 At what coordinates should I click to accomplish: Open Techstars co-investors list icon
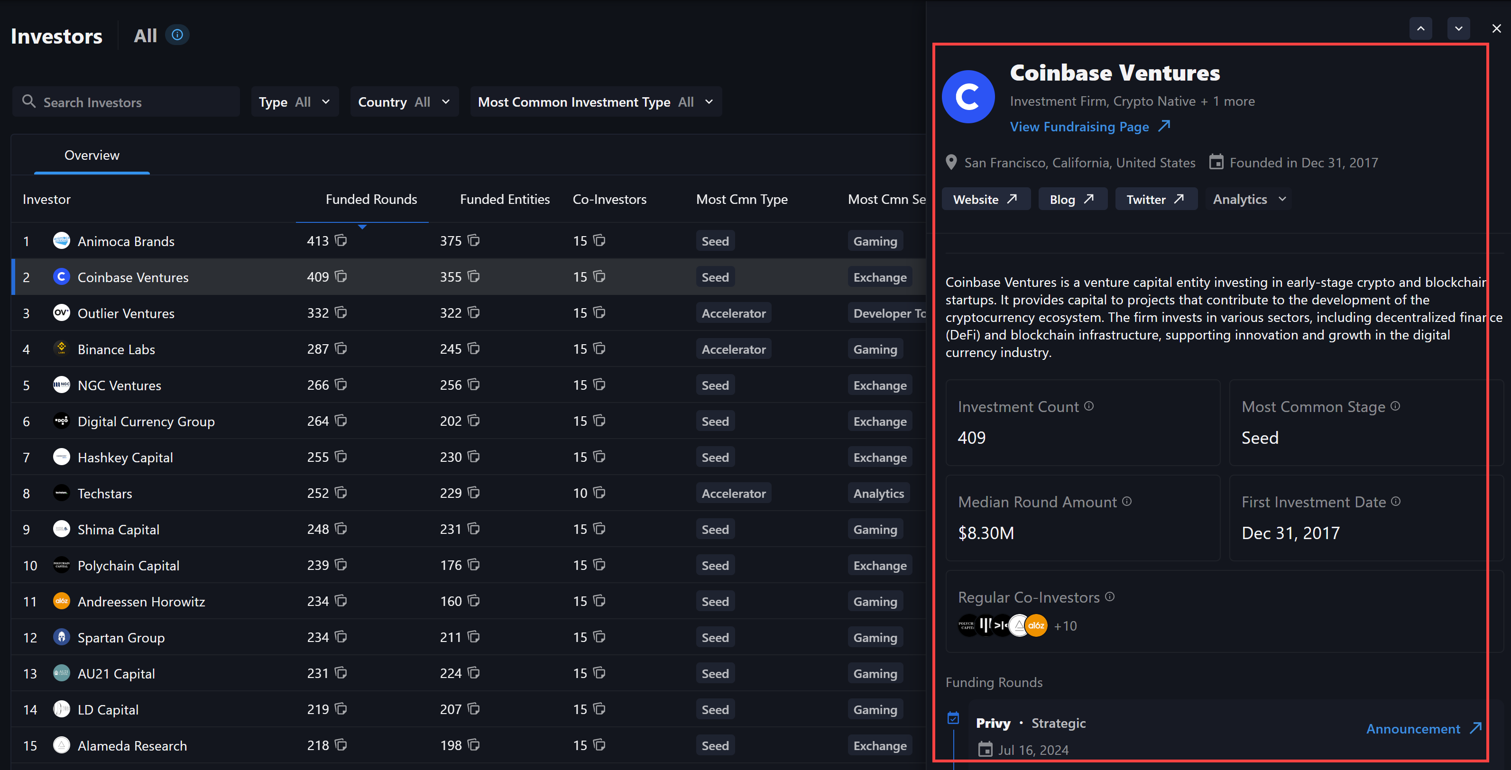point(599,493)
